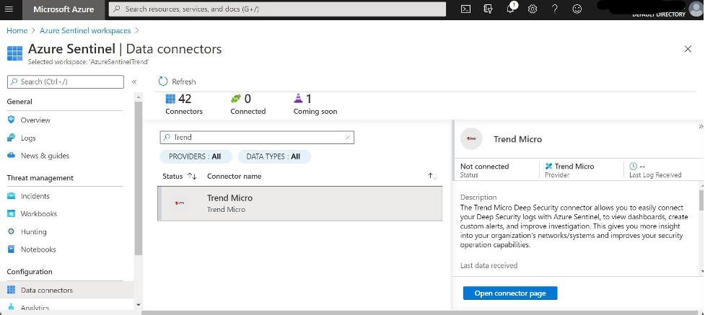Click the details pane vertical scrollbar
The width and height of the screenshot is (705, 315).
701,200
